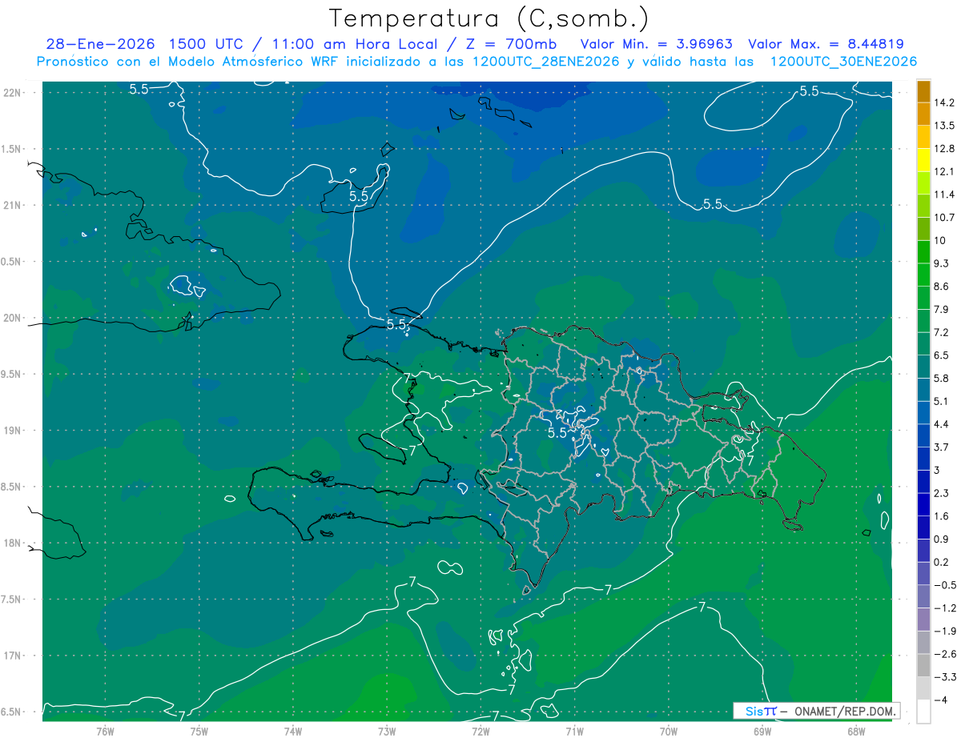The width and height of the screenshot is (961, 742).
Task: Click the '7.2' colorbar scale value
Action: (x=943, y=332)
